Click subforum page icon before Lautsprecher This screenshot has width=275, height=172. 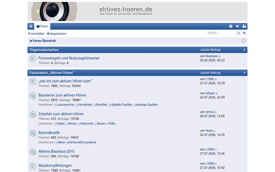(55, 105)
